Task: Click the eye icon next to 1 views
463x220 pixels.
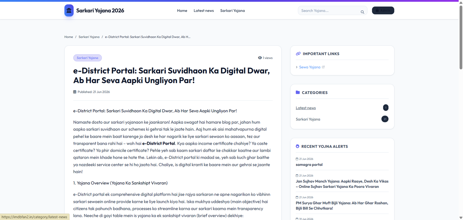Action: [x=260, y=58]
